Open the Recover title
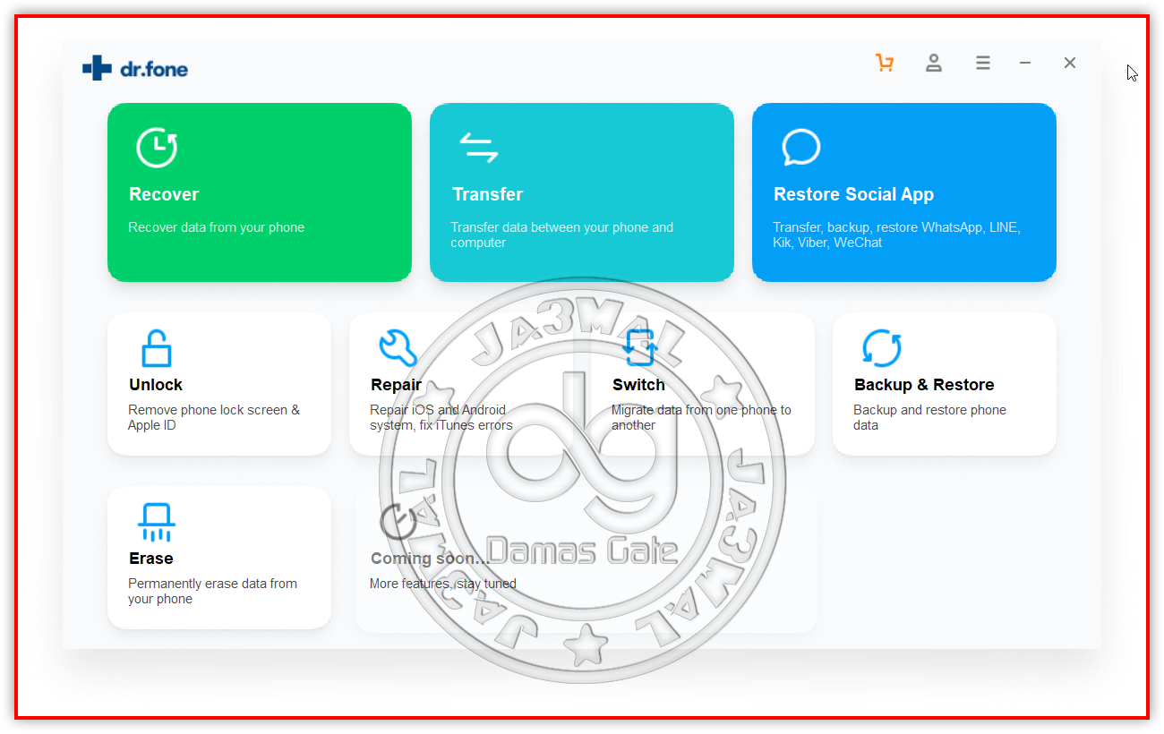 point(164,194)
